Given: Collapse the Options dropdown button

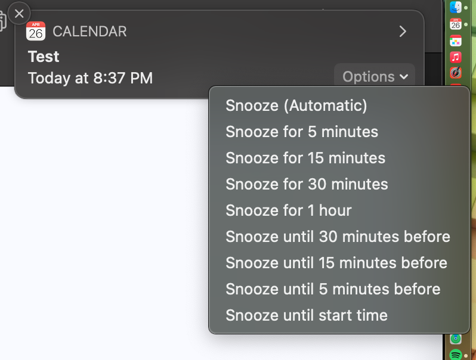Looking at the screenshot, I should click(x=375, y=77).
